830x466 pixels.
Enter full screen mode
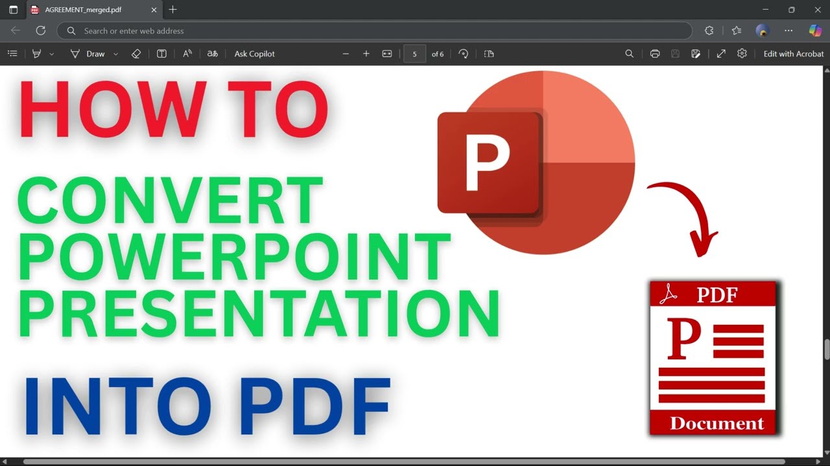[721, 54]
